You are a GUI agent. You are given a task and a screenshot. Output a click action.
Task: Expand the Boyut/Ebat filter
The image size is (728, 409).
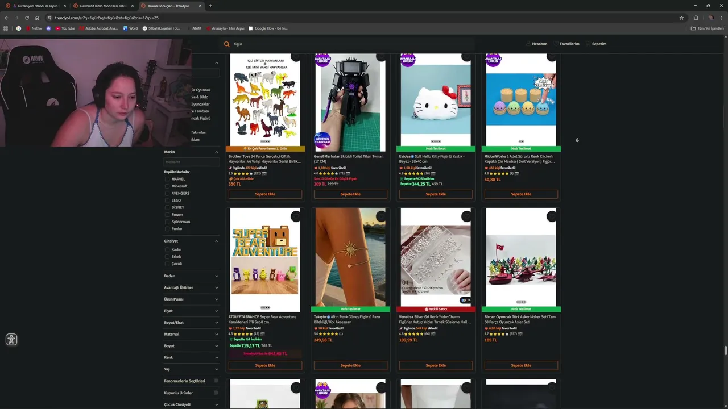coord(192,323)
